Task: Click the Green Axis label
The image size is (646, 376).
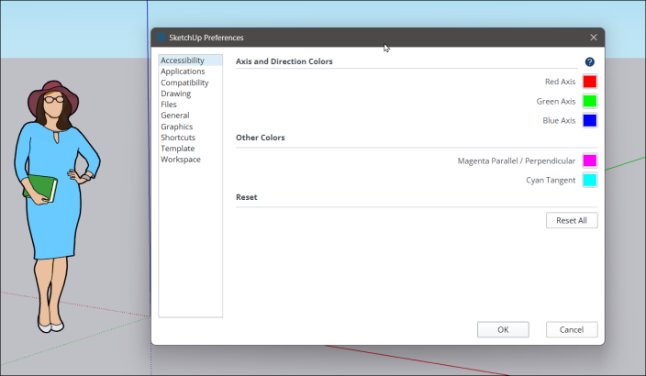Action: tap(556, 101)
